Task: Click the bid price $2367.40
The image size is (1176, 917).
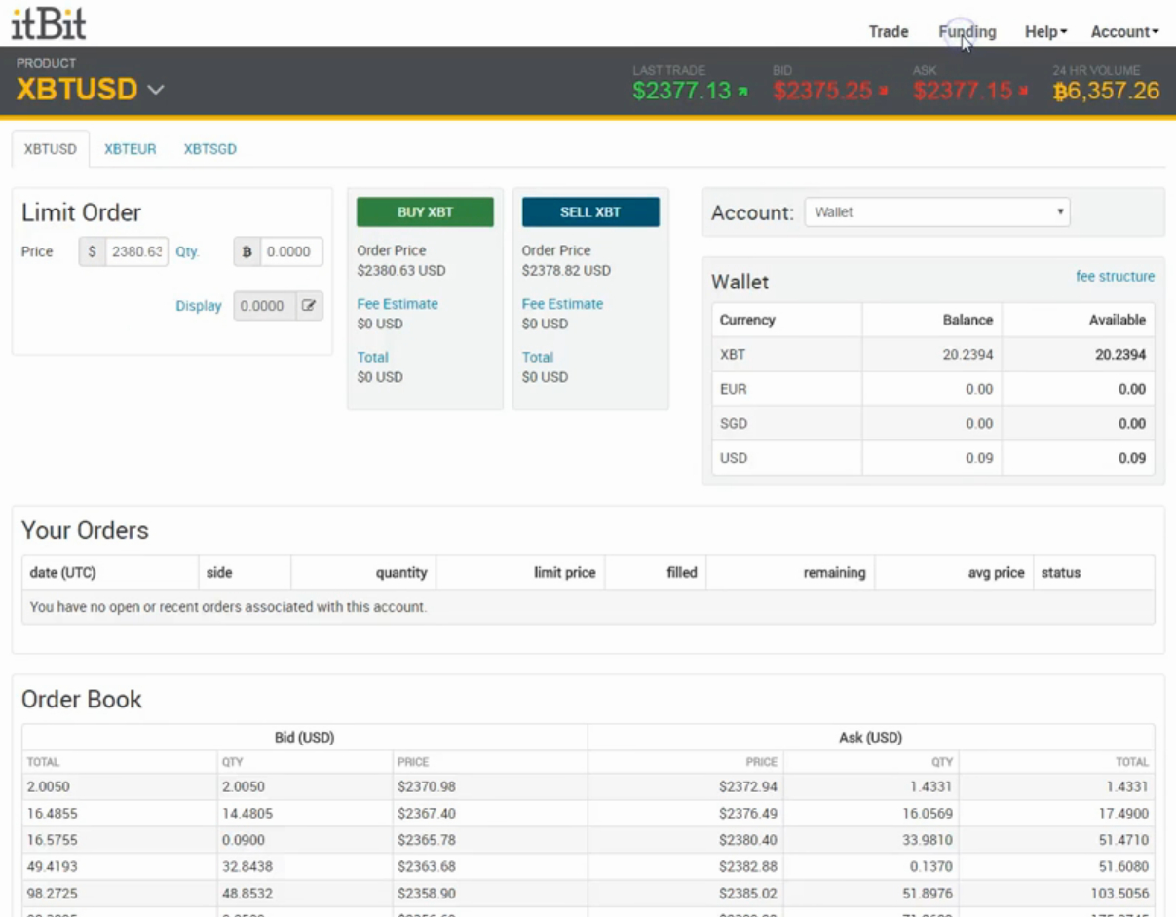Action: [427, 813]
